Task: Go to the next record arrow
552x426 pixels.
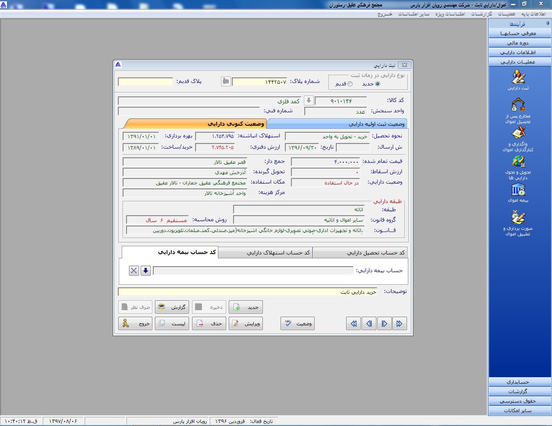Action: point(384,324)
